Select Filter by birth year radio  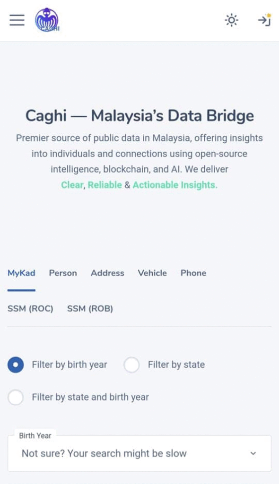[16, 364]
